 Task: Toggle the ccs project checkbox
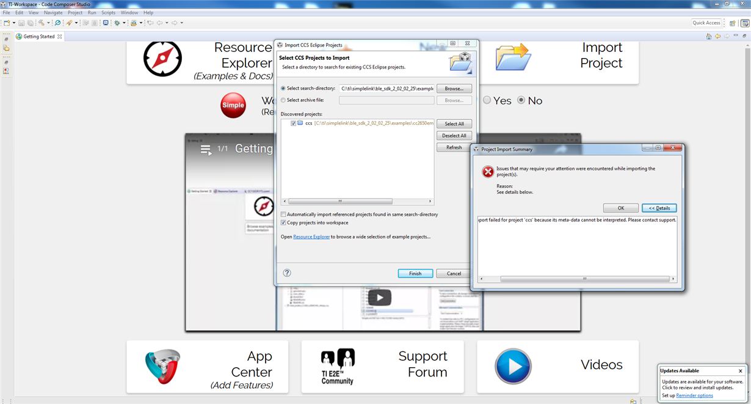294,123
